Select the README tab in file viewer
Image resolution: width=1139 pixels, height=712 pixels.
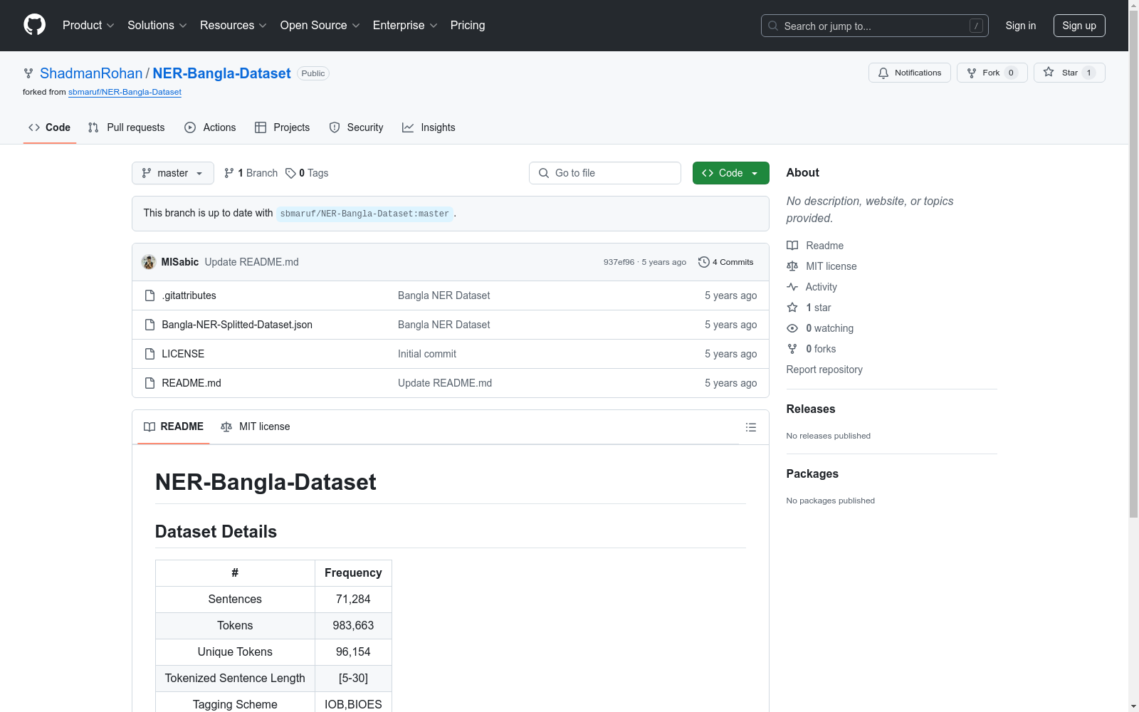point(174,426)
